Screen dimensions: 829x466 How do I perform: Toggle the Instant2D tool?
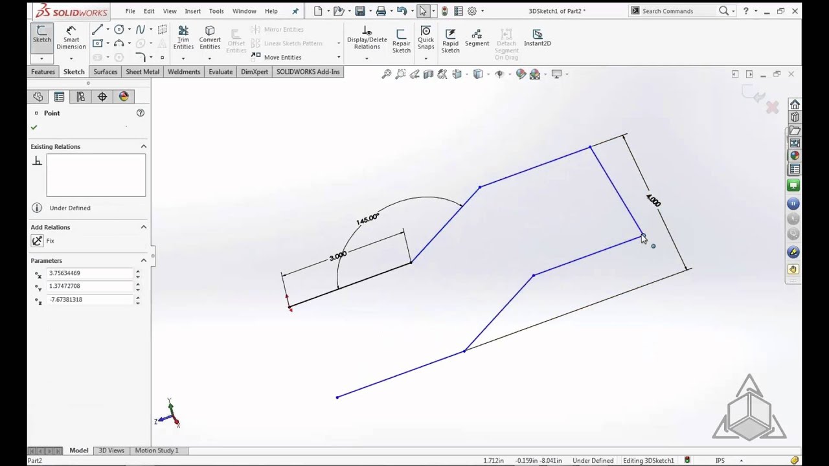tap(538, 38)
